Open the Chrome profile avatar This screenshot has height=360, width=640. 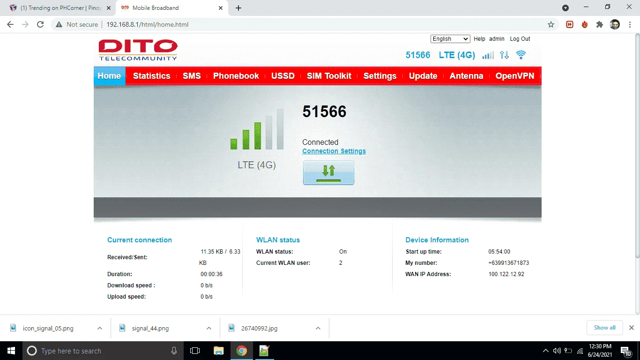tap(615, 24)
